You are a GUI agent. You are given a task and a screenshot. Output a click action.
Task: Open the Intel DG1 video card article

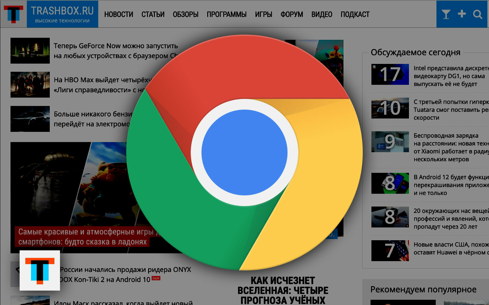(451, 76)
